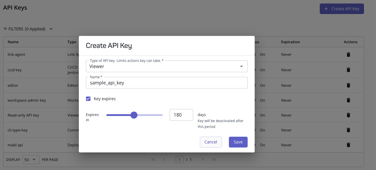
Task: Click trash icon for cicd key
Action: pos(348,70)
